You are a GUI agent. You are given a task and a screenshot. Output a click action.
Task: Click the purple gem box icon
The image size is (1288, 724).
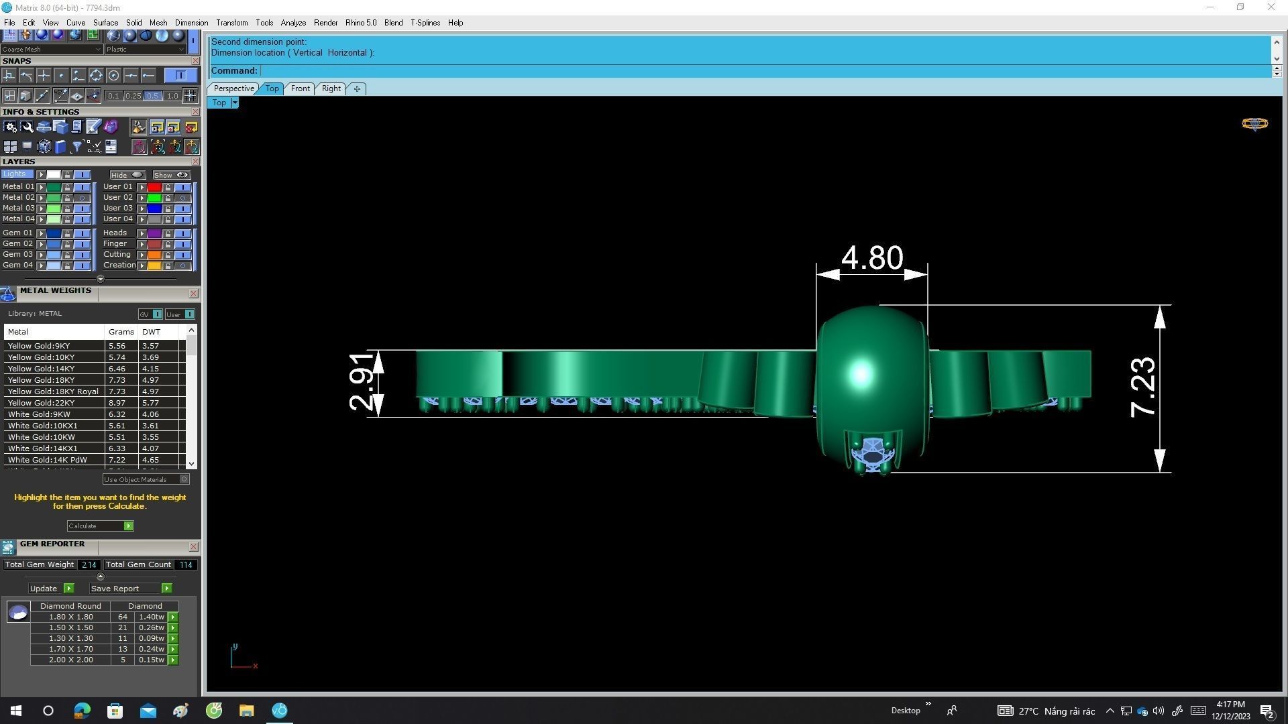[x=111, y=127]
